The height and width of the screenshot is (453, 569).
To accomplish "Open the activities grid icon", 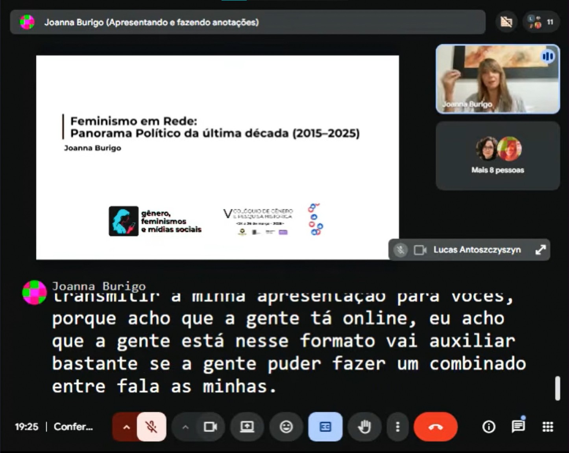I will point(548,427).
